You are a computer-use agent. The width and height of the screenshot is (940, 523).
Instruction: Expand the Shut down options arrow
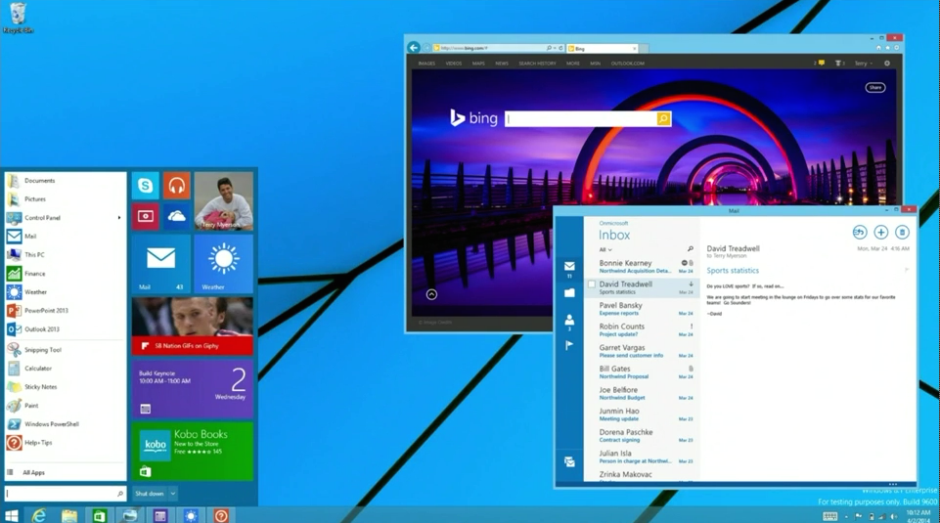pyautogui.click(x=173, y=494)
